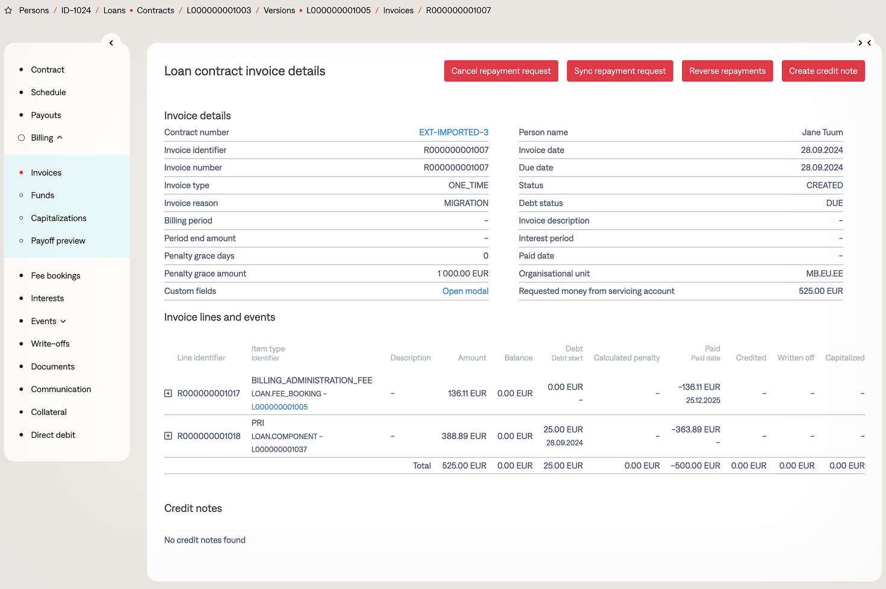Click the Reverse repayments button
886x589 pixels.
(x=727, y=71)
